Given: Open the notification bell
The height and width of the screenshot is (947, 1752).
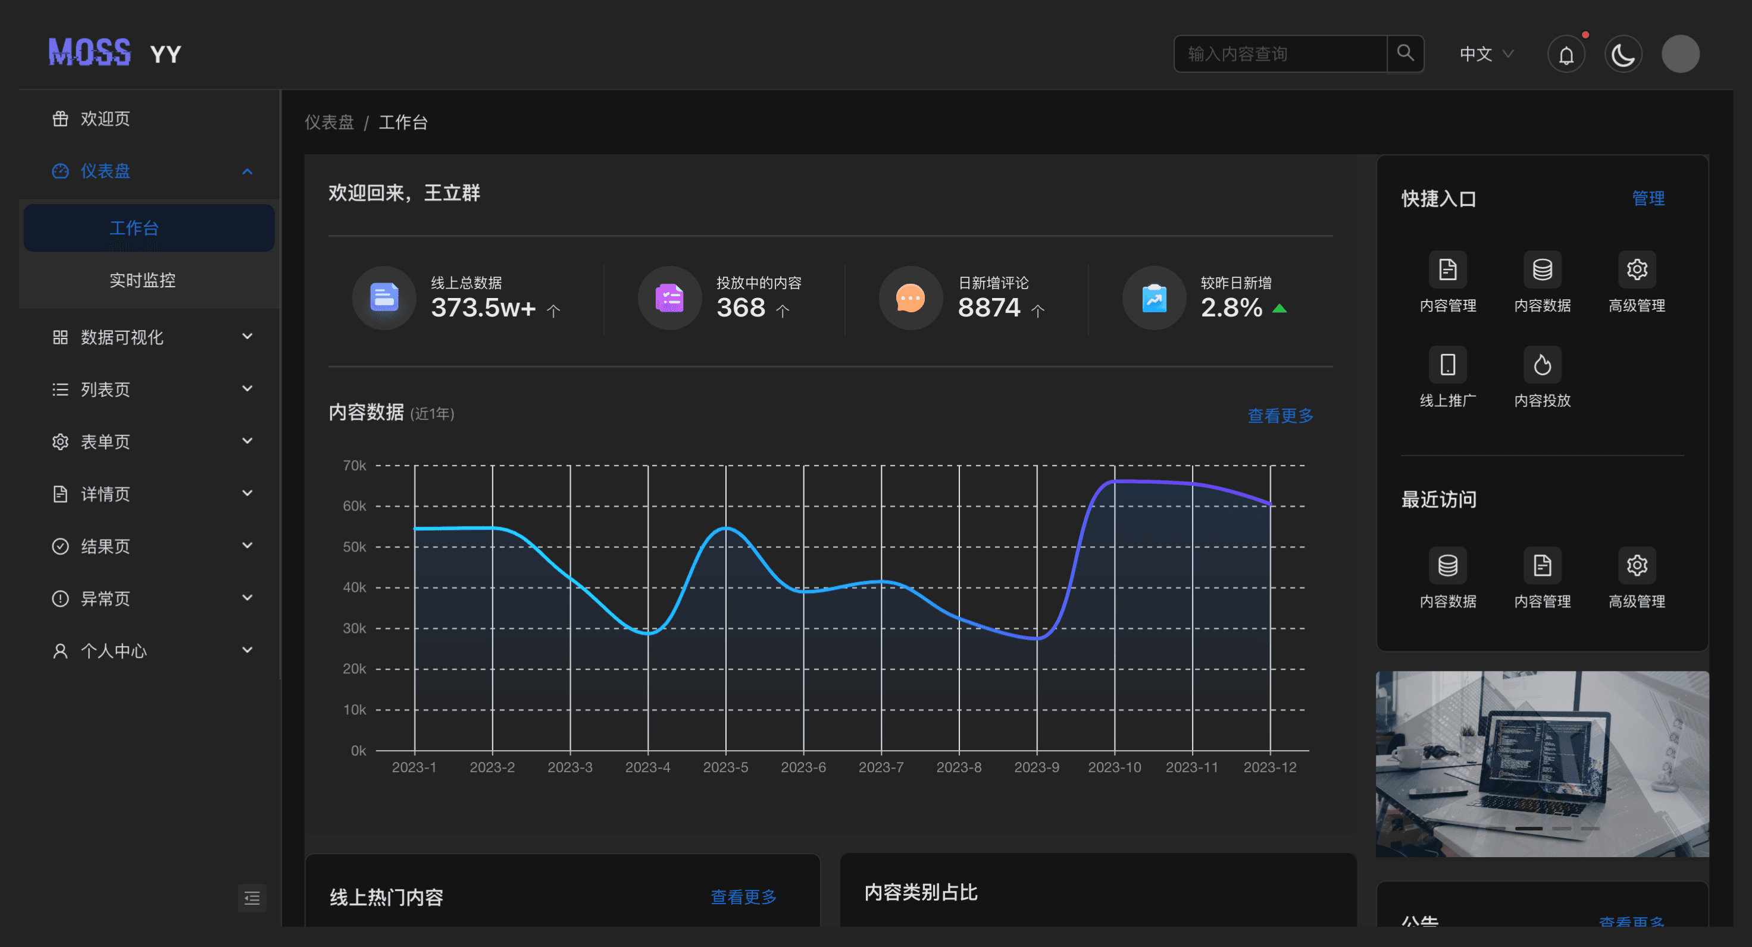Looking at the screenshot, I should [x=1566, y=54].
